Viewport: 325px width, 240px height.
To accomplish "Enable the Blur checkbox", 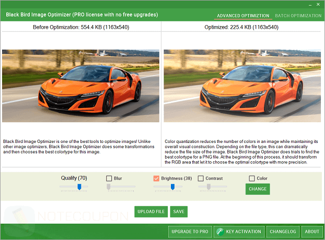I will point(109,178).
